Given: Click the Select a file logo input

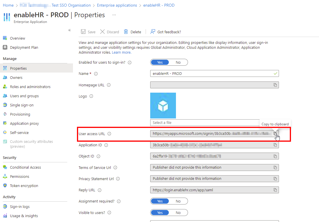Looking at the screenshot, I should click(205, 123).
